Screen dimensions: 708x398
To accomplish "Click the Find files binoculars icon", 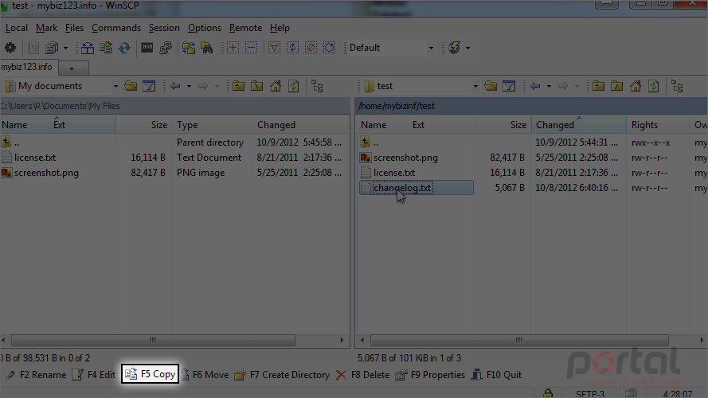I will [207, 48].
